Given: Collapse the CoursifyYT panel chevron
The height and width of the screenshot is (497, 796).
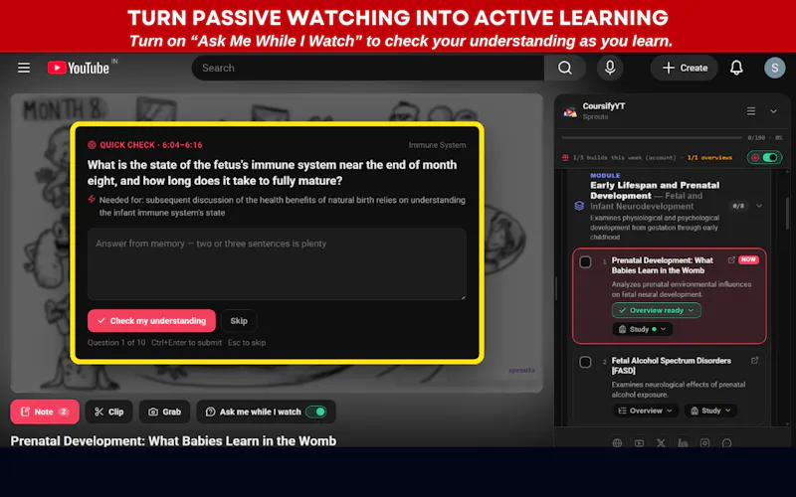Looking at the screenshot, I should [x=773, y=111].
